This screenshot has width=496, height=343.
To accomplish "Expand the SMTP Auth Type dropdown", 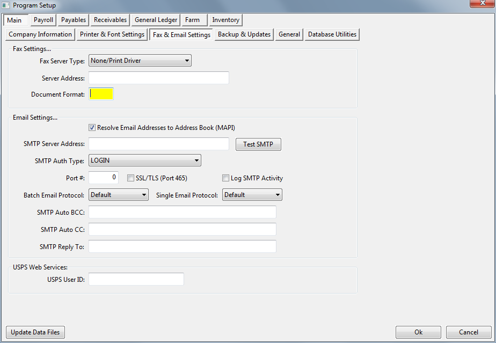I will click(145, 160).
